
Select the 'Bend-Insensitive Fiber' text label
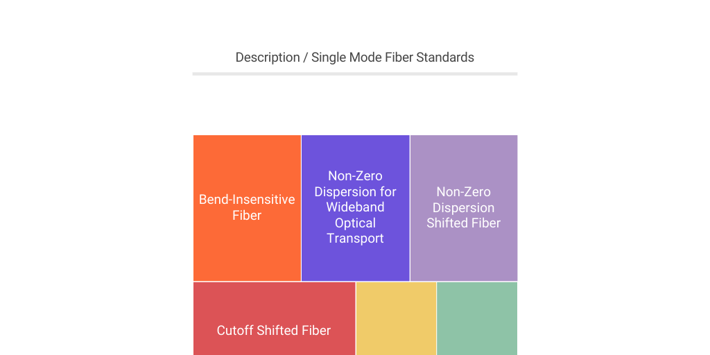(x=247, y=207)
